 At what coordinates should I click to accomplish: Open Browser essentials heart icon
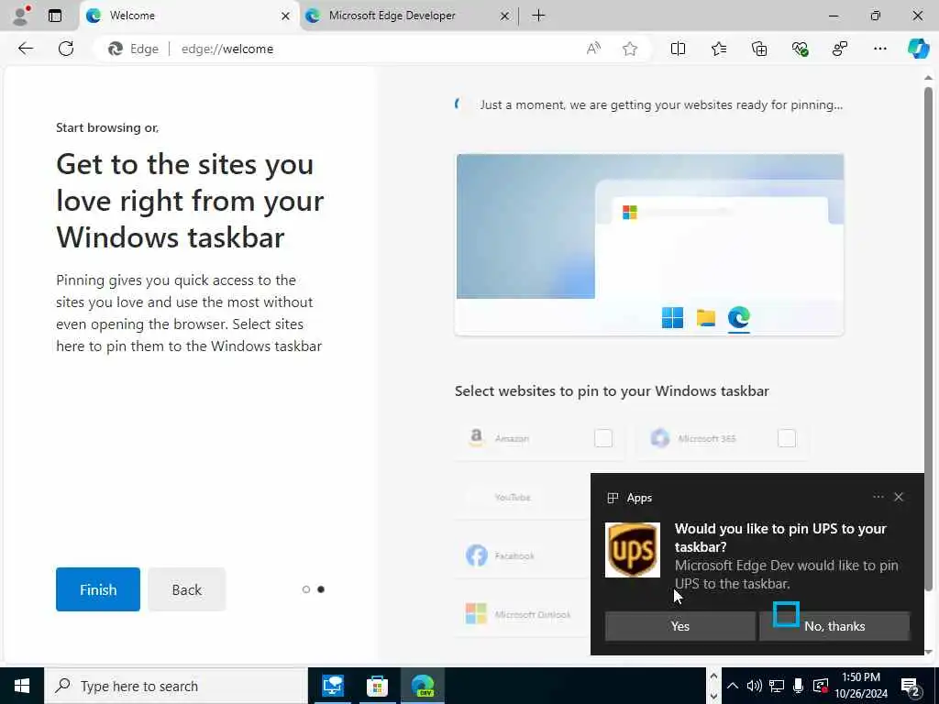tap(800, 49)
